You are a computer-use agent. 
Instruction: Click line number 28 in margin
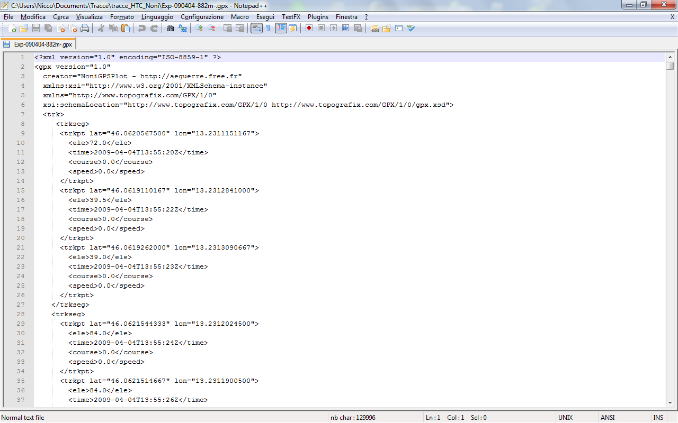click(x=21, y=314)
